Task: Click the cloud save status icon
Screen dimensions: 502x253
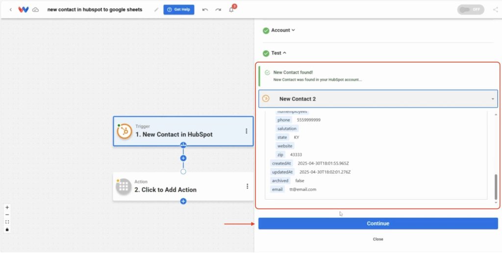Action: tap(36, 10)
